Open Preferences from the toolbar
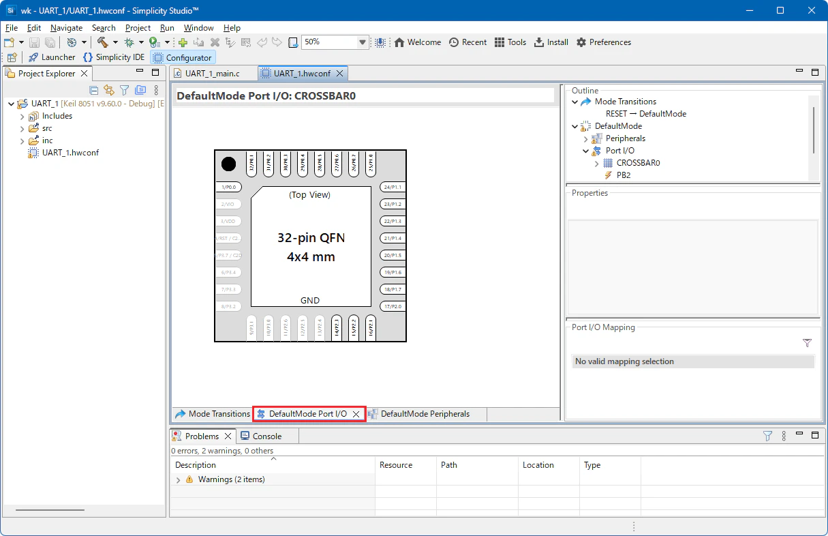Screen dimensions: 828x536 point(604,42)
